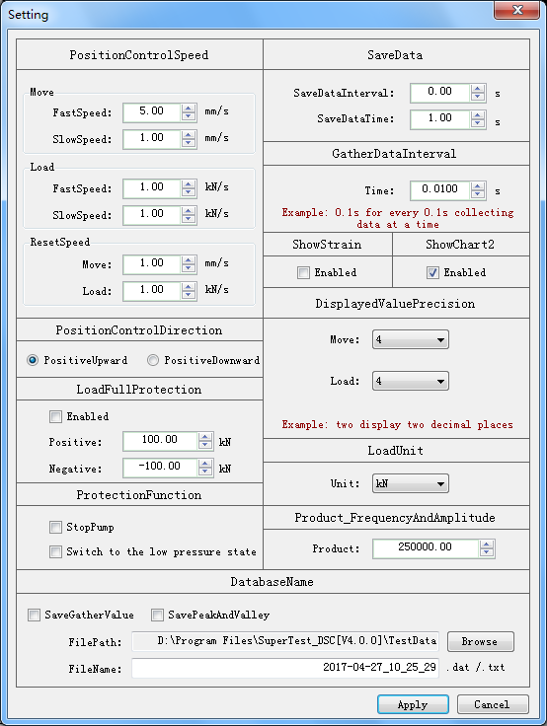Open Load precision dropdown
The image size is (547, 726).
pos(411,381)
